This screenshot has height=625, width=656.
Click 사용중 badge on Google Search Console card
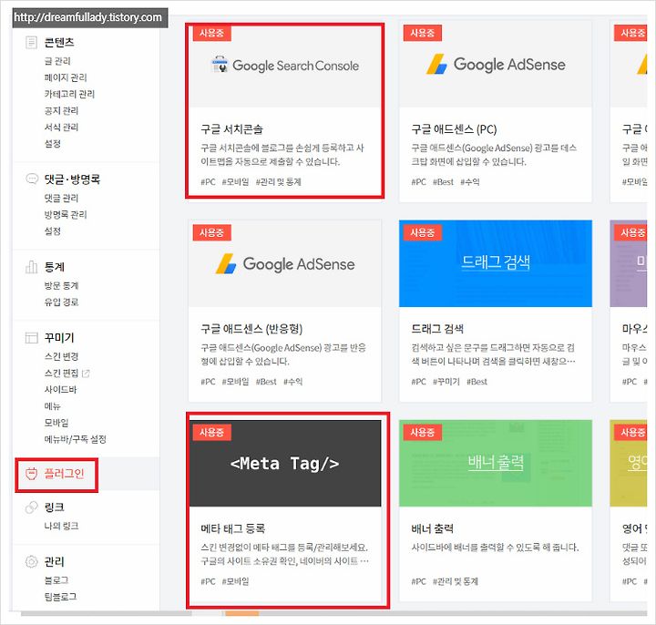[211, 33]
